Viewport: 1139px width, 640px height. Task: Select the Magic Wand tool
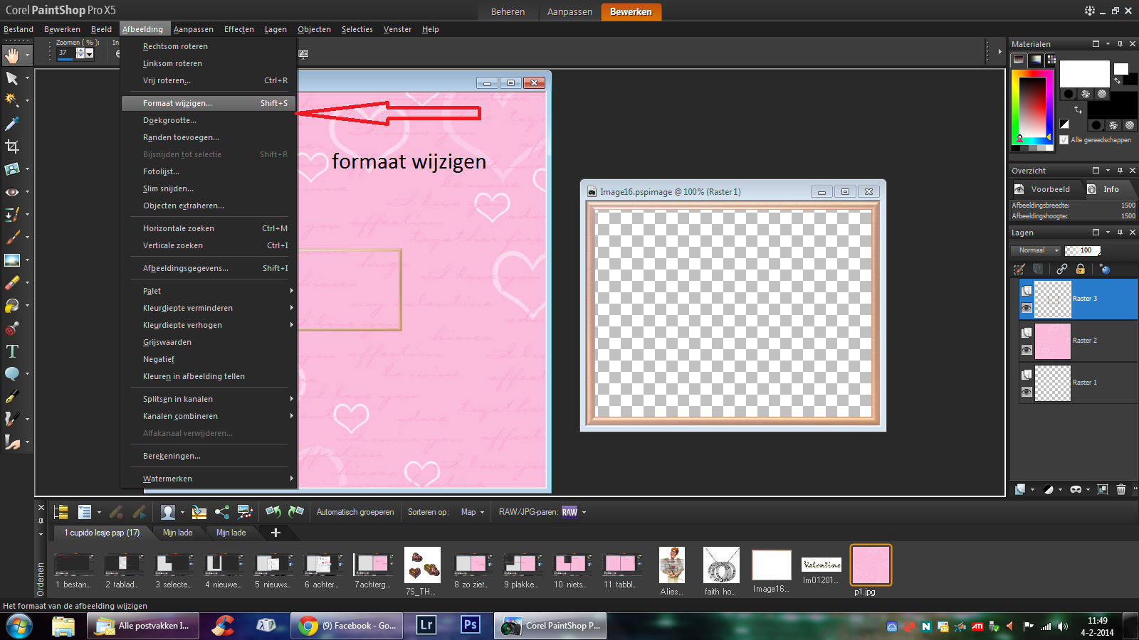click(12, 101)
